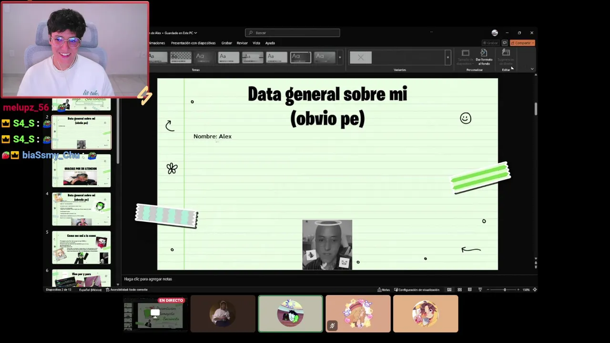Open Presentación con diapositivas tab
The image size is (610, 343).
point(193,43)
